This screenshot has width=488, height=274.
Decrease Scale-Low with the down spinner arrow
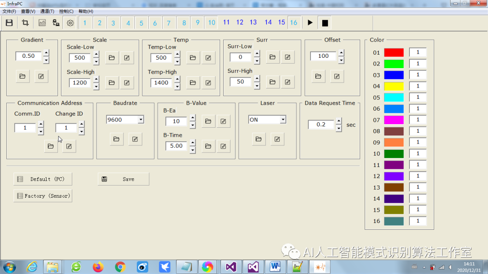(96, 61)
